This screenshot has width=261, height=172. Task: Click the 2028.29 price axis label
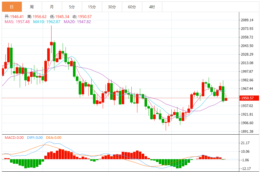click(247, 54)
